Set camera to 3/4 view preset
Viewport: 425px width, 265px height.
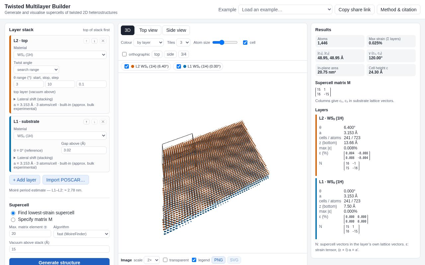click(x=184, y=54)
